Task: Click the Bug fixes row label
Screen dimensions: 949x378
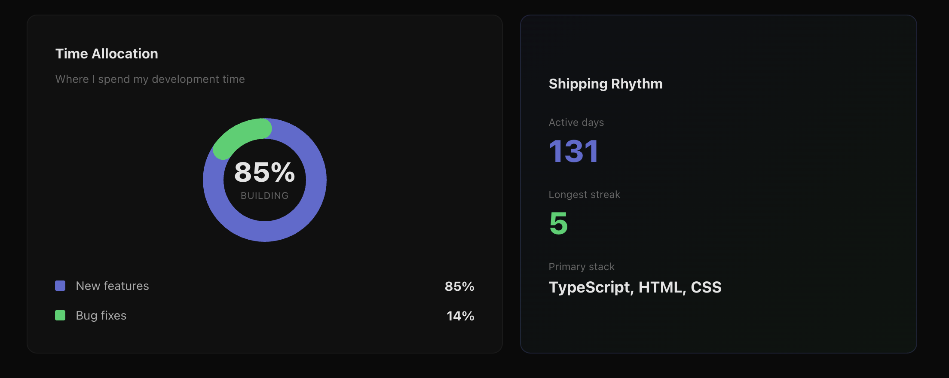Action: pyautogui.click(x=101, y=315)
